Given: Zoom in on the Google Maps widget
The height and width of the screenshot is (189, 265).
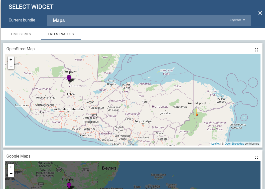Looking at the screenshot, I should pos(11,167).
